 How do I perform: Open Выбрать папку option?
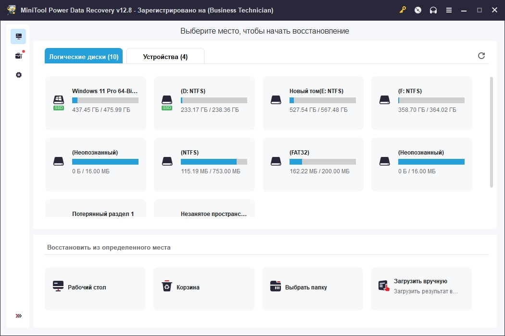coord(313,289)
